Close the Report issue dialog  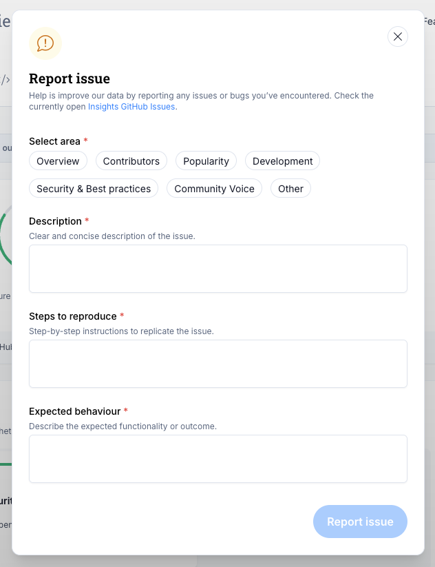pos(397,37)
